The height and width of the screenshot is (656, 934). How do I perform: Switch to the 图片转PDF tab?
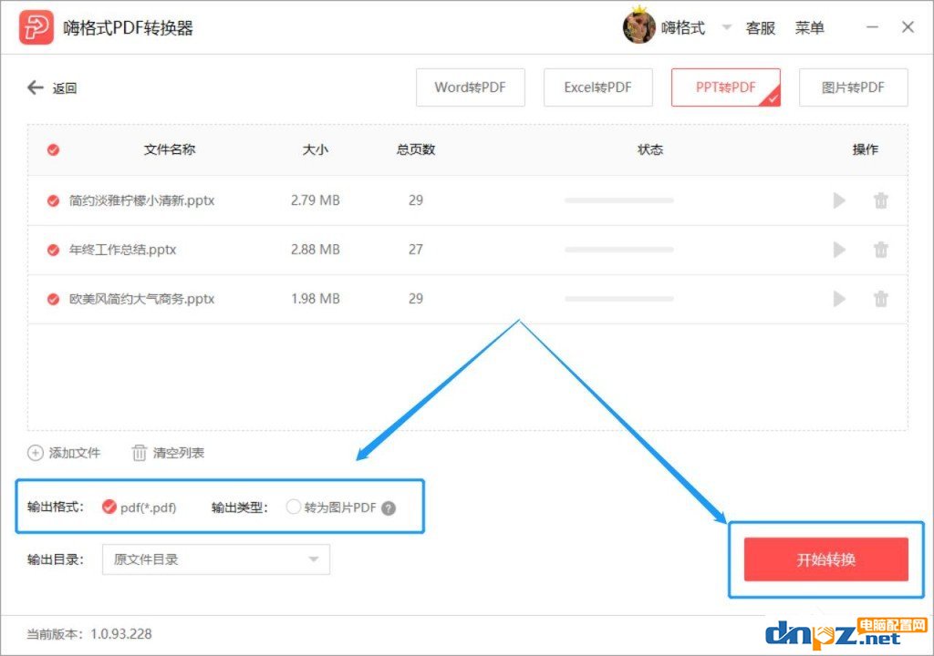pos(853,88)
